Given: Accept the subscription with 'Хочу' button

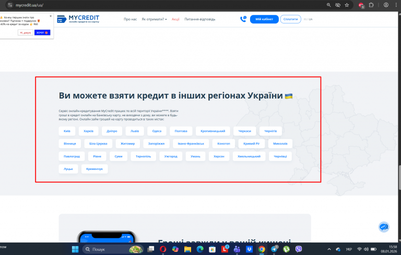Looking at the screenshot, I should (x=42, y=33).
